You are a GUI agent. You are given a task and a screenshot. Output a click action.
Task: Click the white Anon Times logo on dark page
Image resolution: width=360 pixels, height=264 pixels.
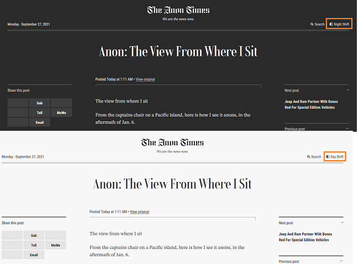coord(178,10)
